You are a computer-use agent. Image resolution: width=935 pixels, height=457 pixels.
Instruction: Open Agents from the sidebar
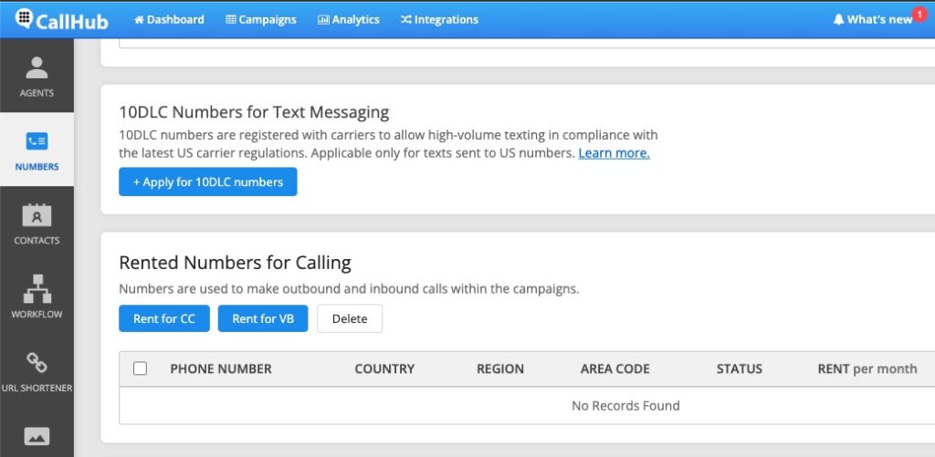(37, 76)
